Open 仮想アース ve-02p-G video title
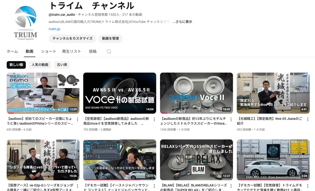This screenshot has height=191, width=315. [x=40, y=187]
